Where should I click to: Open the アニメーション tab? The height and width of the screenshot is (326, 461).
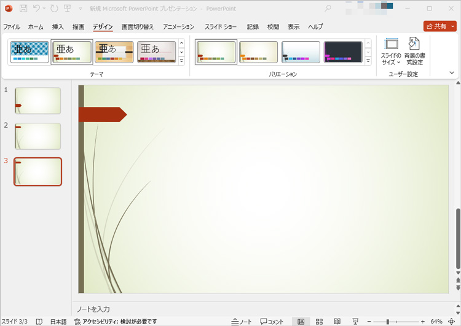click(x=178, y=27)
